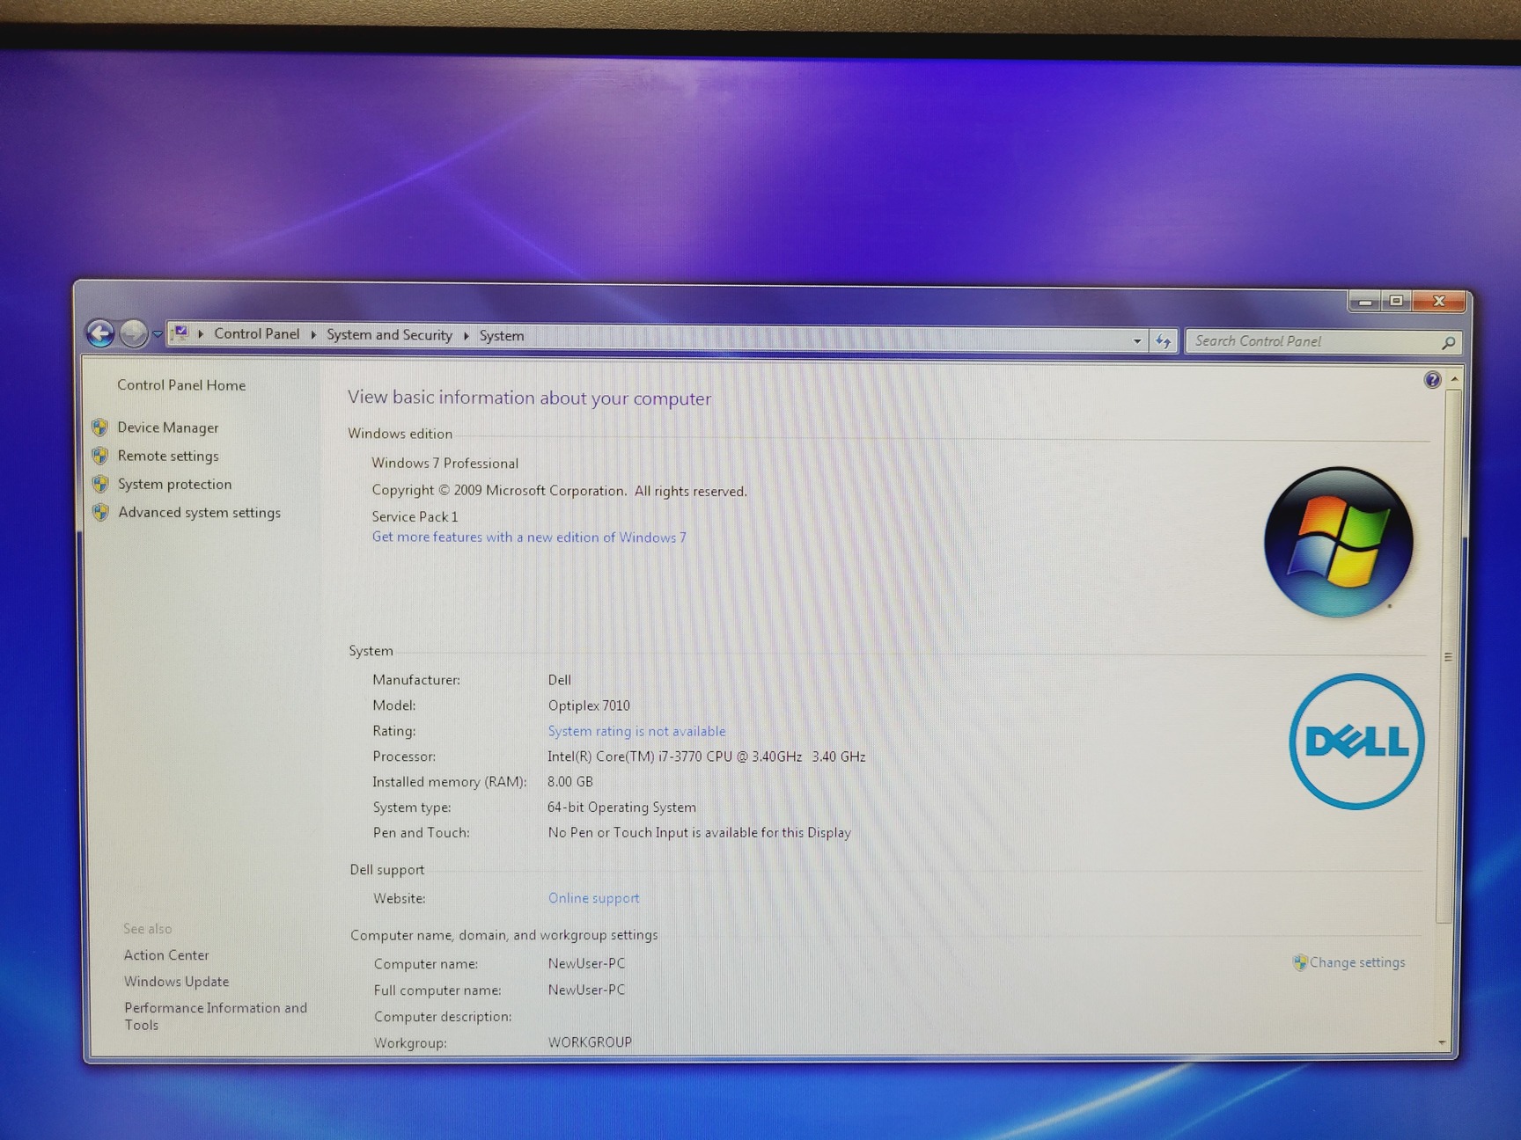Viewport: 1521px width, 1140px height.
Task: Expand the arrow after Control Panel breadcrumb
Action: [313, 335]
